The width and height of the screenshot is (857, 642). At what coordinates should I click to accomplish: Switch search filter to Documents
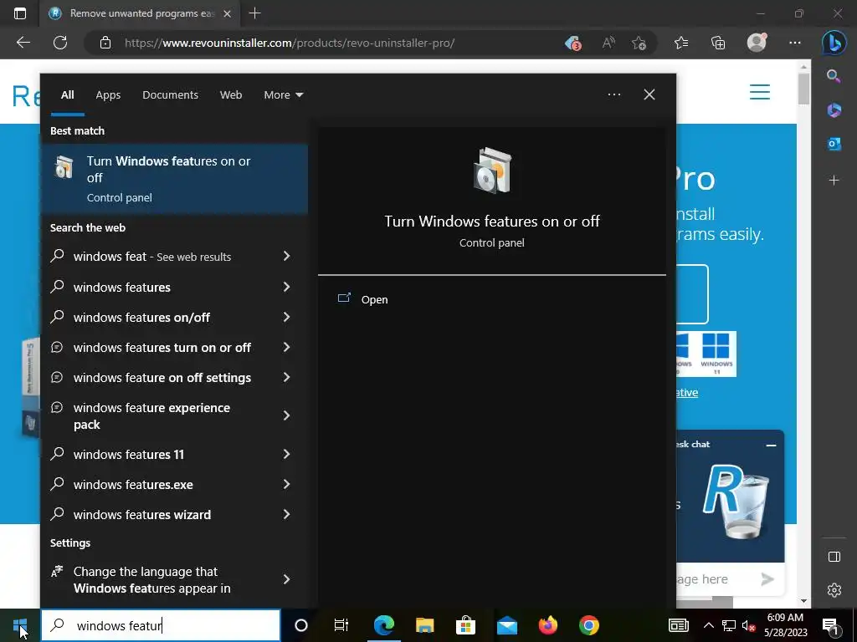click(170, 95)
